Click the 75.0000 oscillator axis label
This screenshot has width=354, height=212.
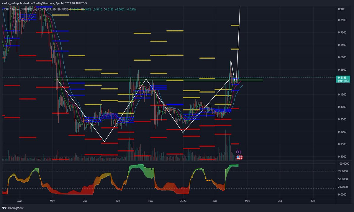click(343, 171)
